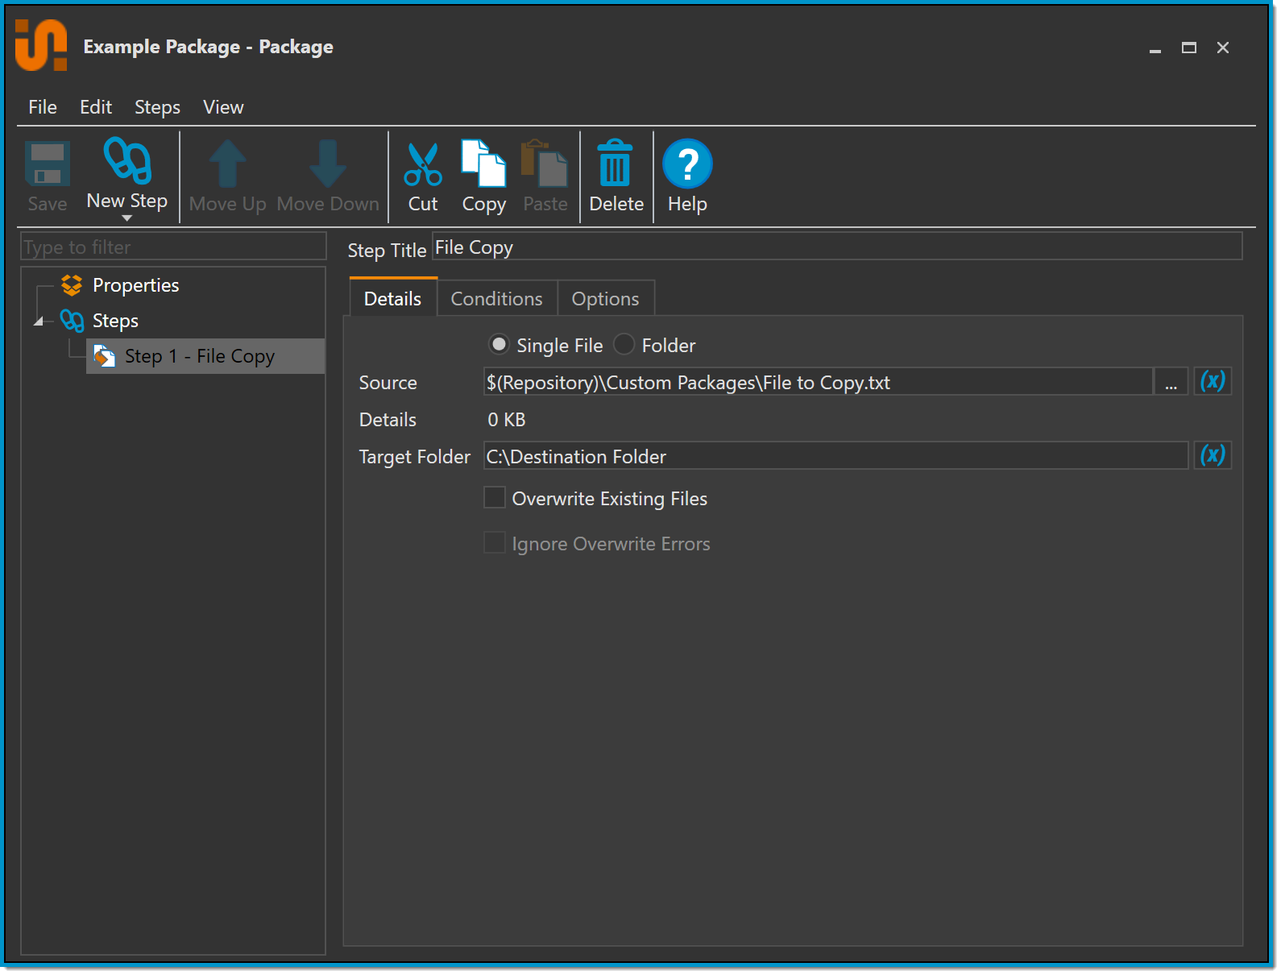Select Step 1 - File Copy tree item
The height and width of the screenshot is (975, 1281).
pyautogui.click(x=205, y=356)
